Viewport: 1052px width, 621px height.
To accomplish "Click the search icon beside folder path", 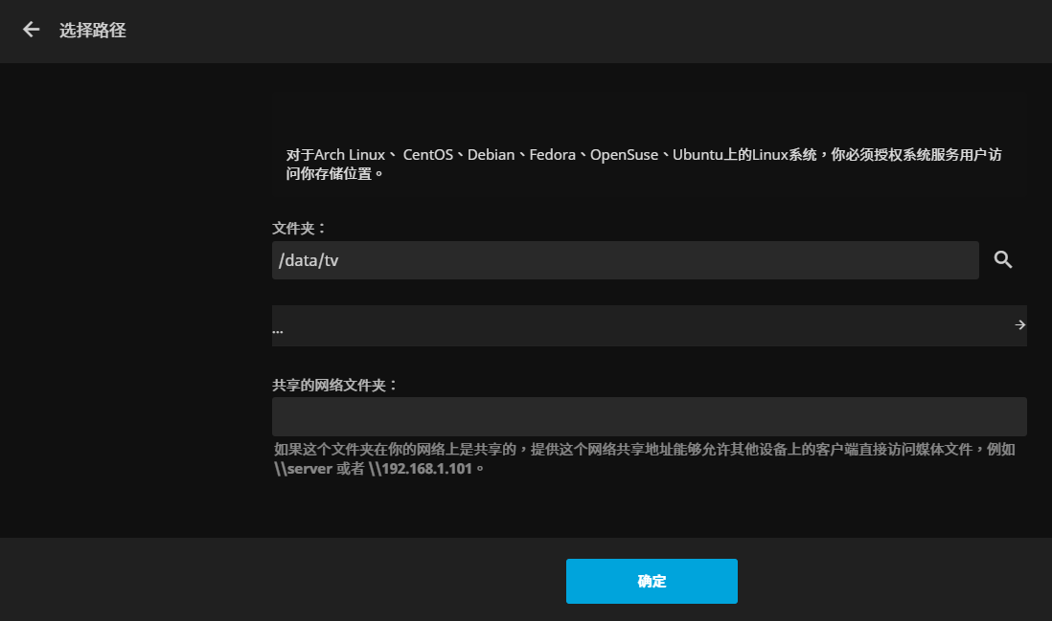I will (x=1003, y=260).
